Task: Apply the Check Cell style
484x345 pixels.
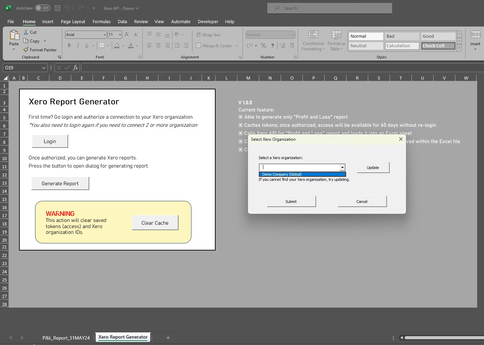Action: pos(438,46)
